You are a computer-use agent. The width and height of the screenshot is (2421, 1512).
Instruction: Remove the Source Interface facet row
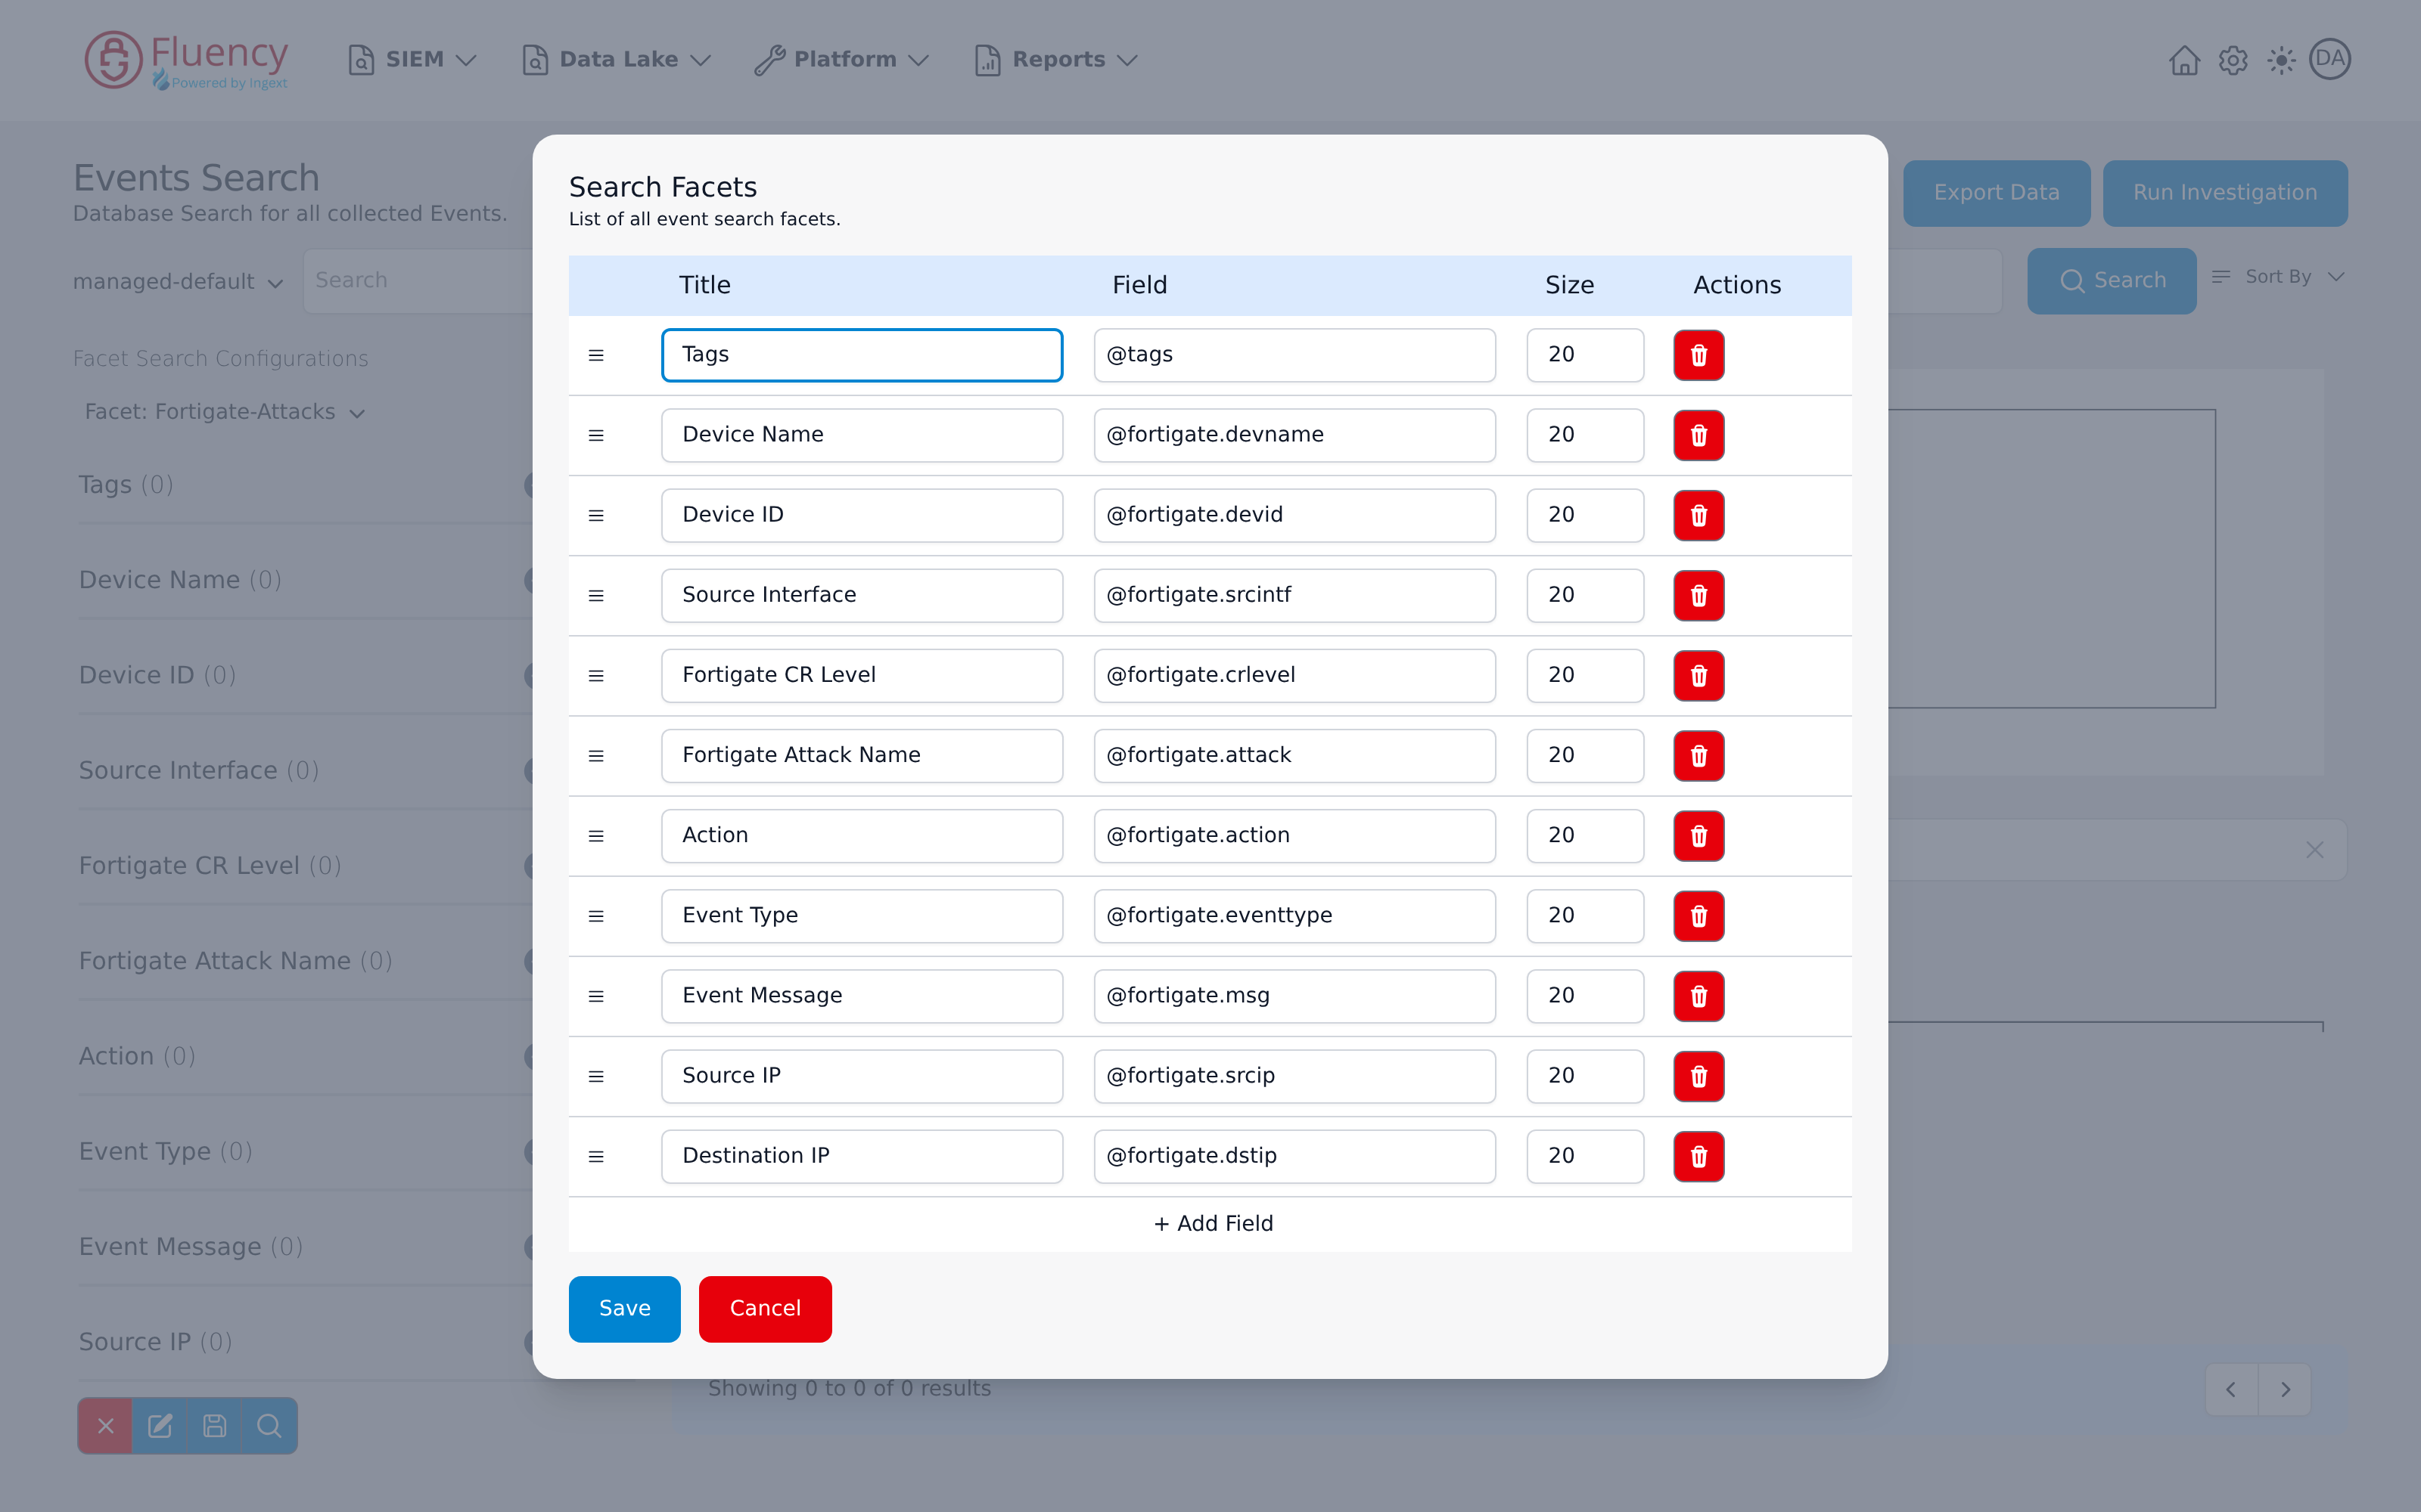click(x=1698, y=595)
